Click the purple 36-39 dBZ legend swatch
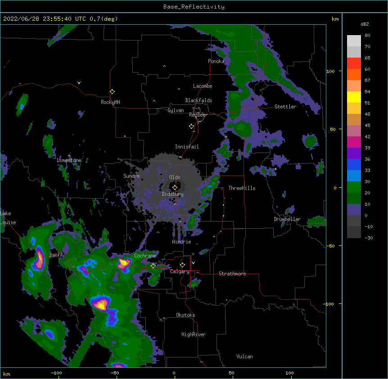388x379 pixels. 354,153
